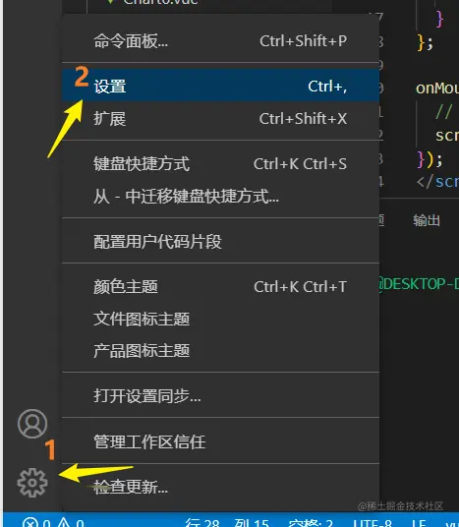Click the warnings triangle icon in status bar

63,523
